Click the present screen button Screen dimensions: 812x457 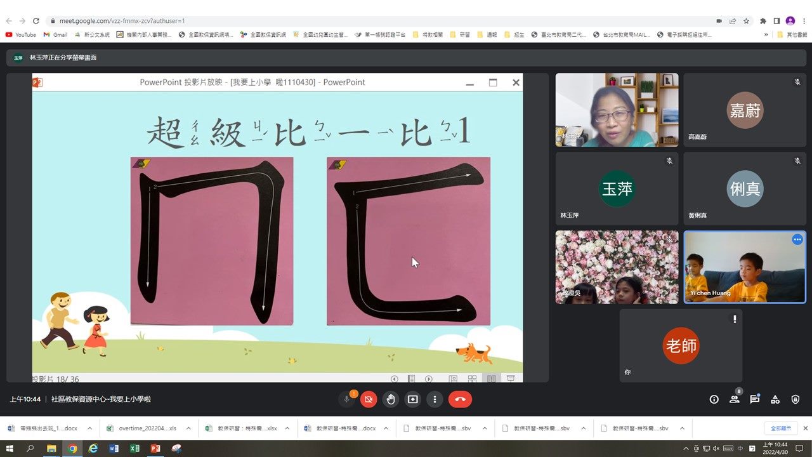tap(413, 399)
